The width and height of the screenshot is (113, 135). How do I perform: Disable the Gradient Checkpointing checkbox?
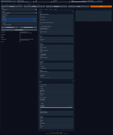click(40, 112)
